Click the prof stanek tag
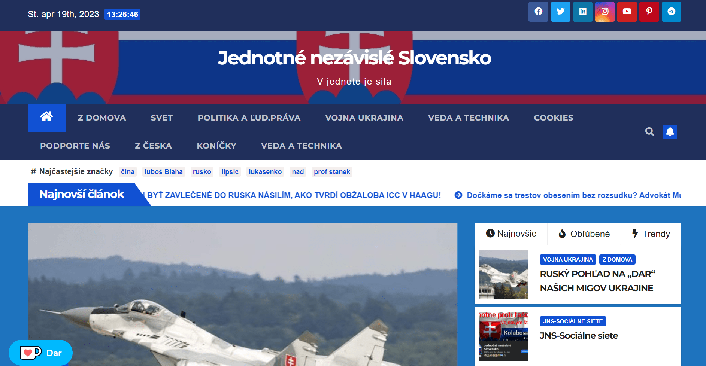 click(x=332, y=172)
